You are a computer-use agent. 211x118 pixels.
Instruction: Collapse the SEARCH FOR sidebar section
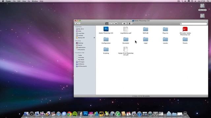(x=75, y=53)
